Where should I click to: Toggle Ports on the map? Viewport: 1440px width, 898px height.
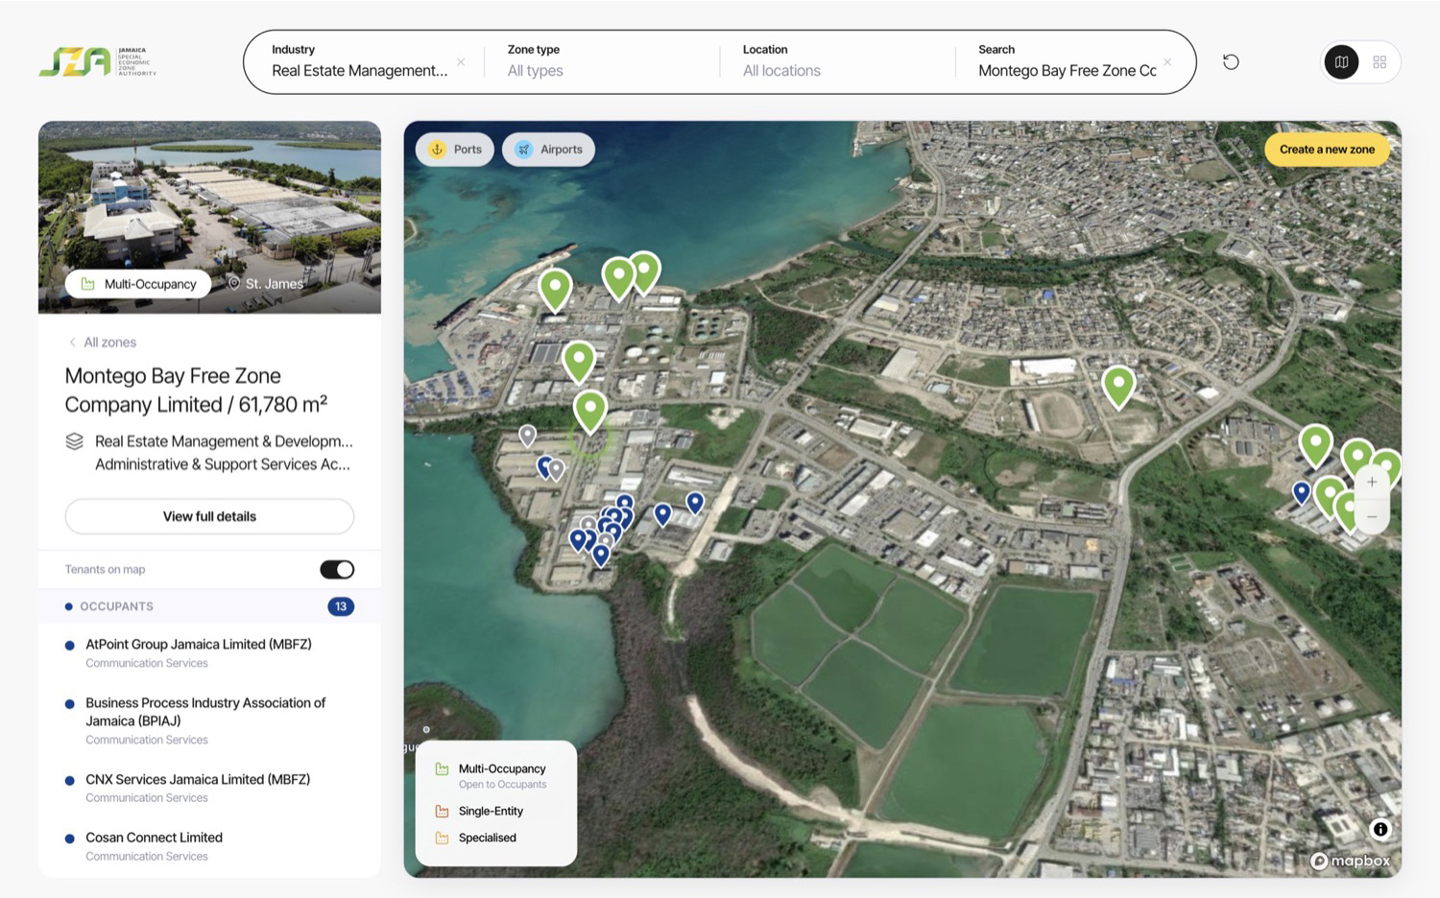click(456, 150)
